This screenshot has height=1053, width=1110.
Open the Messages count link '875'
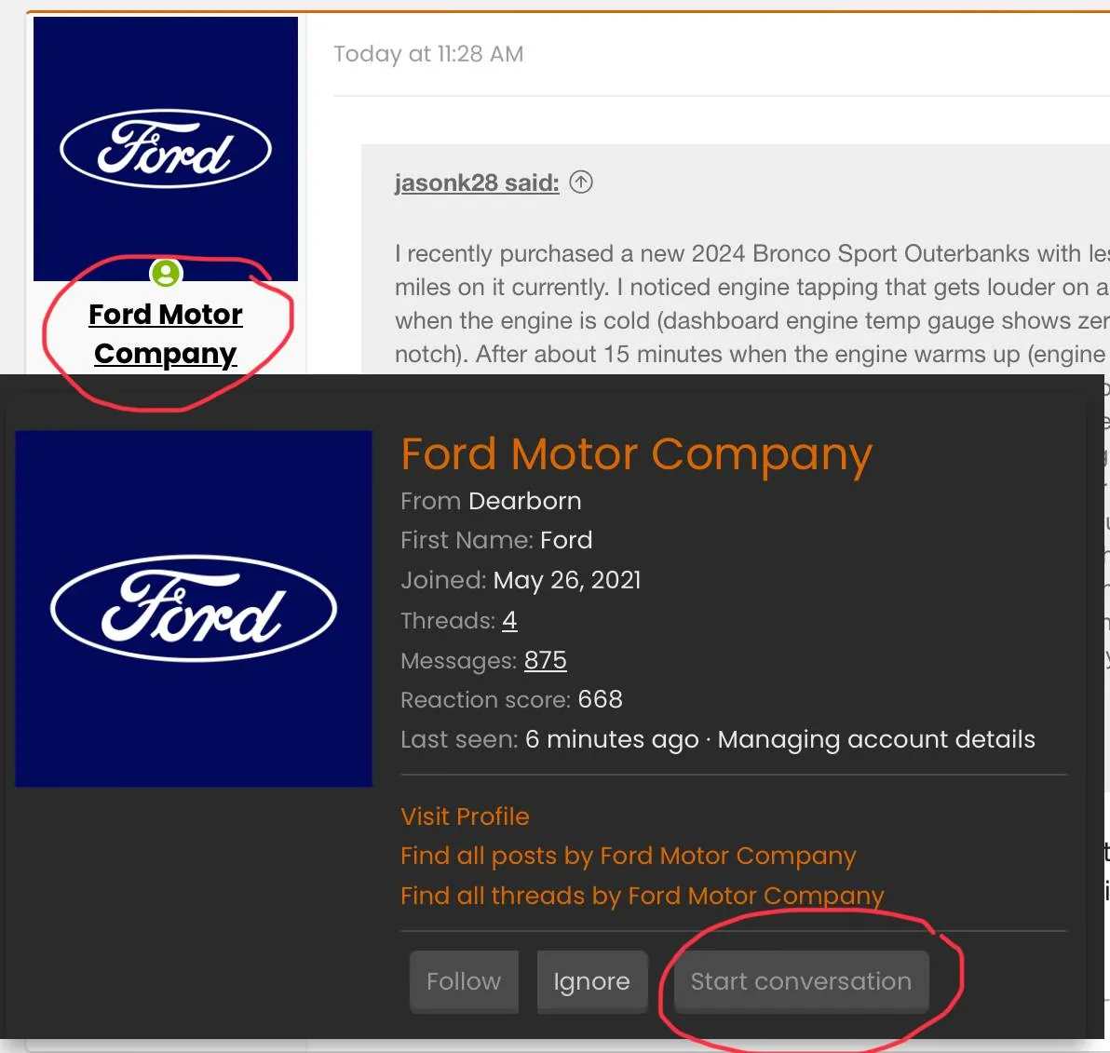(x=545, y=660)
